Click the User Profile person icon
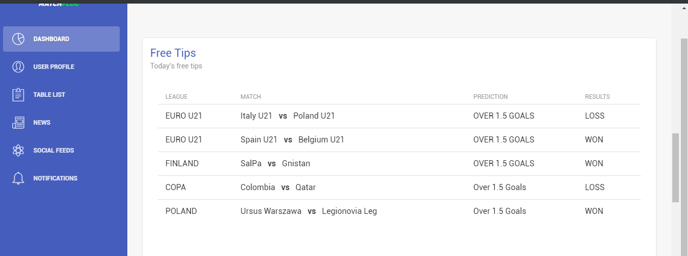This screenshot has height=256, width=688. (18, 67)
